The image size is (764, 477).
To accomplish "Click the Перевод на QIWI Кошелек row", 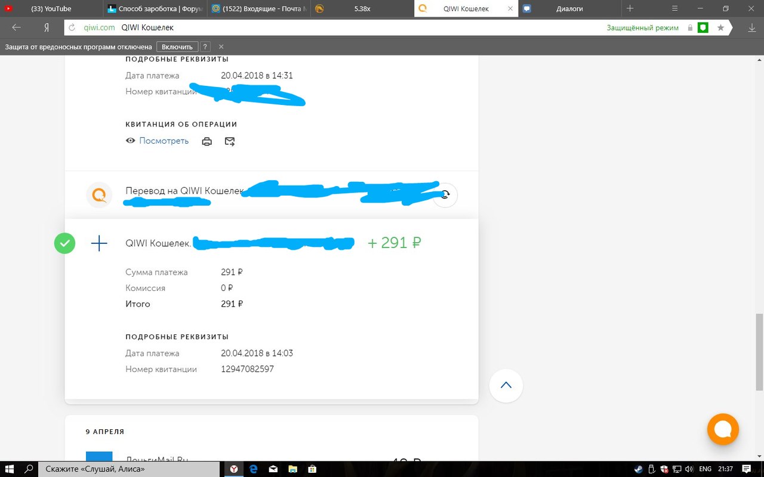I will pos(272,195).
